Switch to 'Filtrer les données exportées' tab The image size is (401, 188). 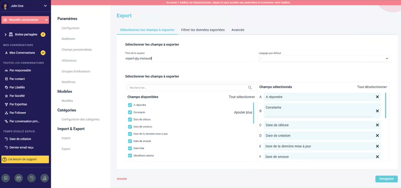coord(203,30)
